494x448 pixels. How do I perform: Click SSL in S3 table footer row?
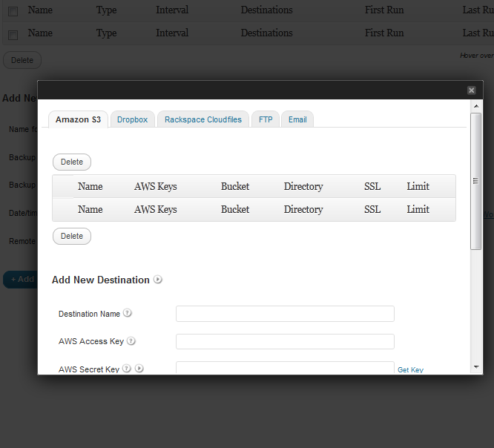point(372,209)
